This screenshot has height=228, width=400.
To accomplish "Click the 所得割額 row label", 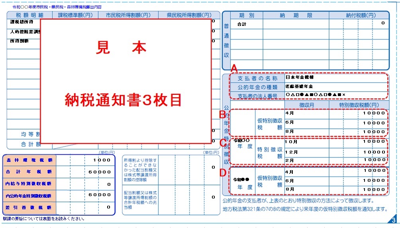I will pos(20,41).
